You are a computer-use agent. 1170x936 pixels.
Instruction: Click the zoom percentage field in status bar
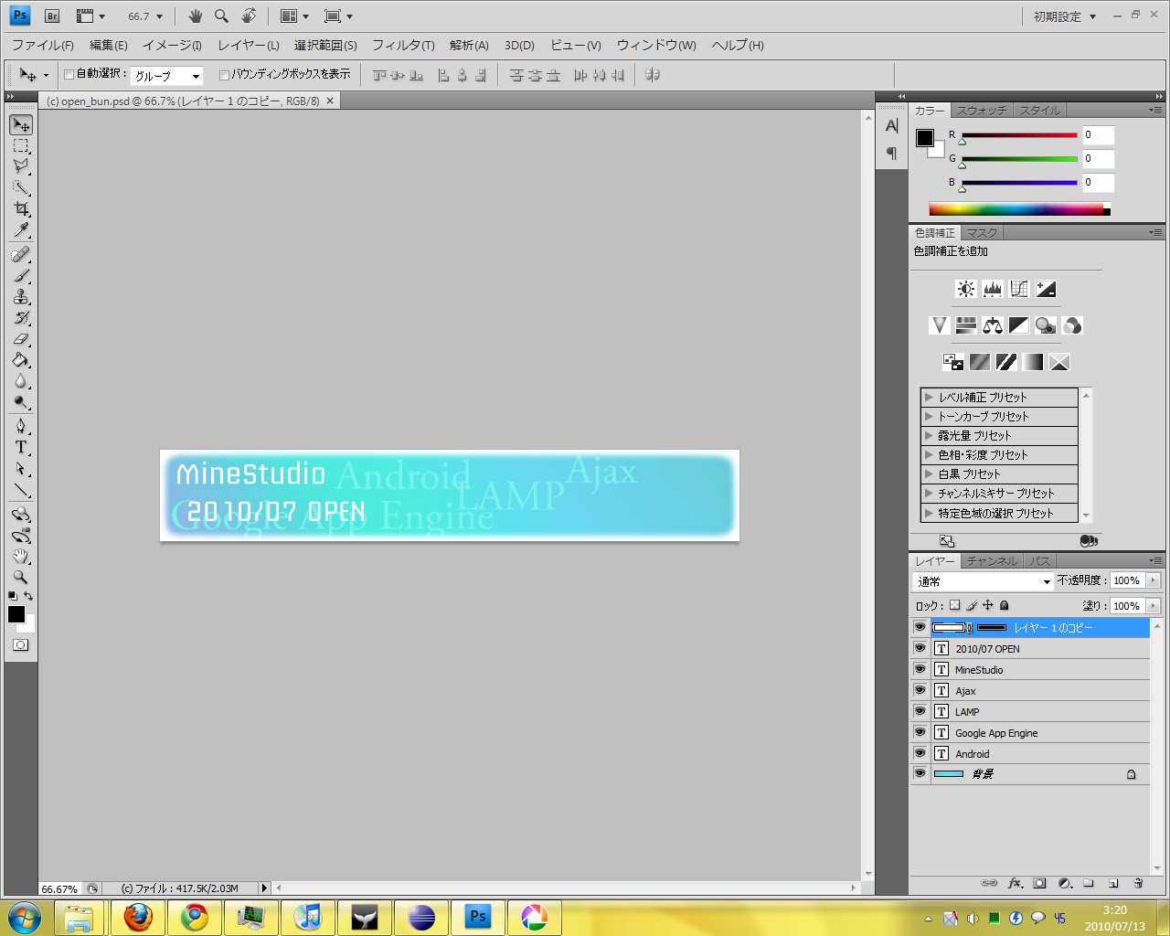point(59,888)
